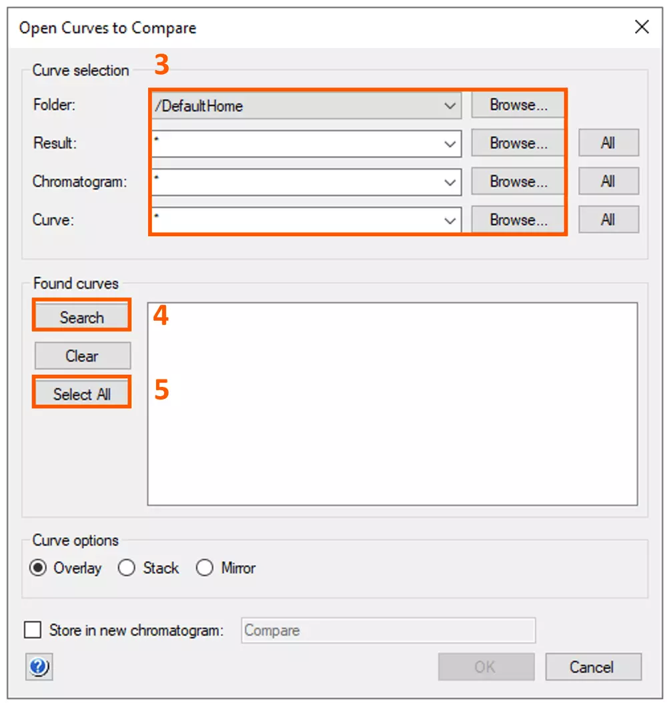Select all found curves

(x=82, y=394)
